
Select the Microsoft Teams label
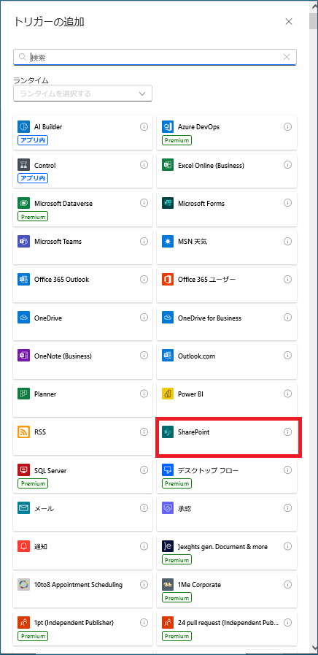[58, 242]
